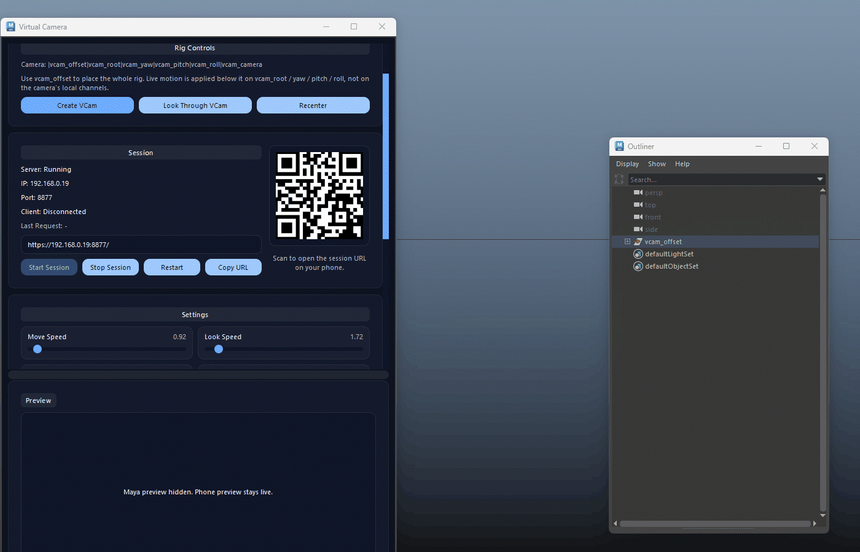
Task: Restart the session server
Action: [x=172, y=267]
